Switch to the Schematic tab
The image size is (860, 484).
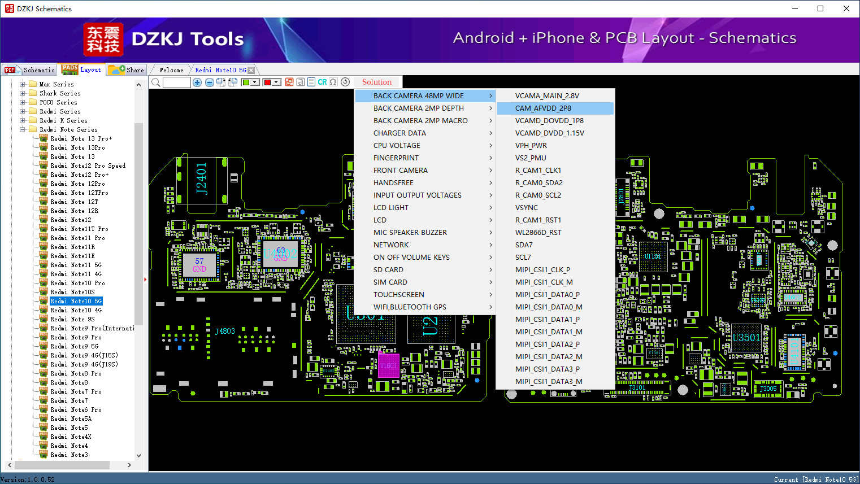[29, 70]
